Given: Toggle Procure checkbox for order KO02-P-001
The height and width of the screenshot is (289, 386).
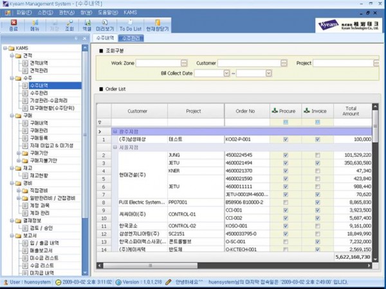Looking at the screenshot, I should tap(285, 139).
